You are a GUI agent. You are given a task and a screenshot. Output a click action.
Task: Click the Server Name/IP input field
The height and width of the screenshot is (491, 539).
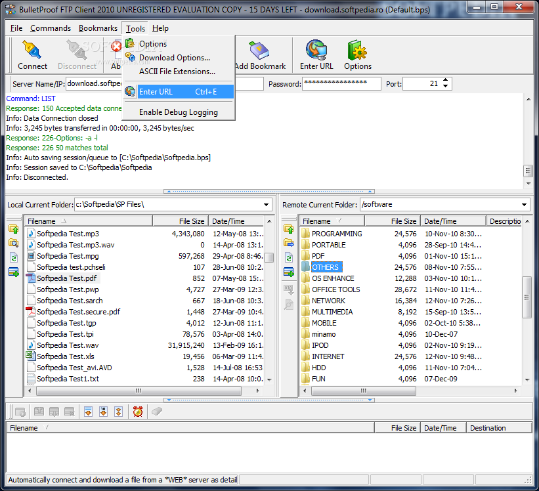[x=94, y=83]
